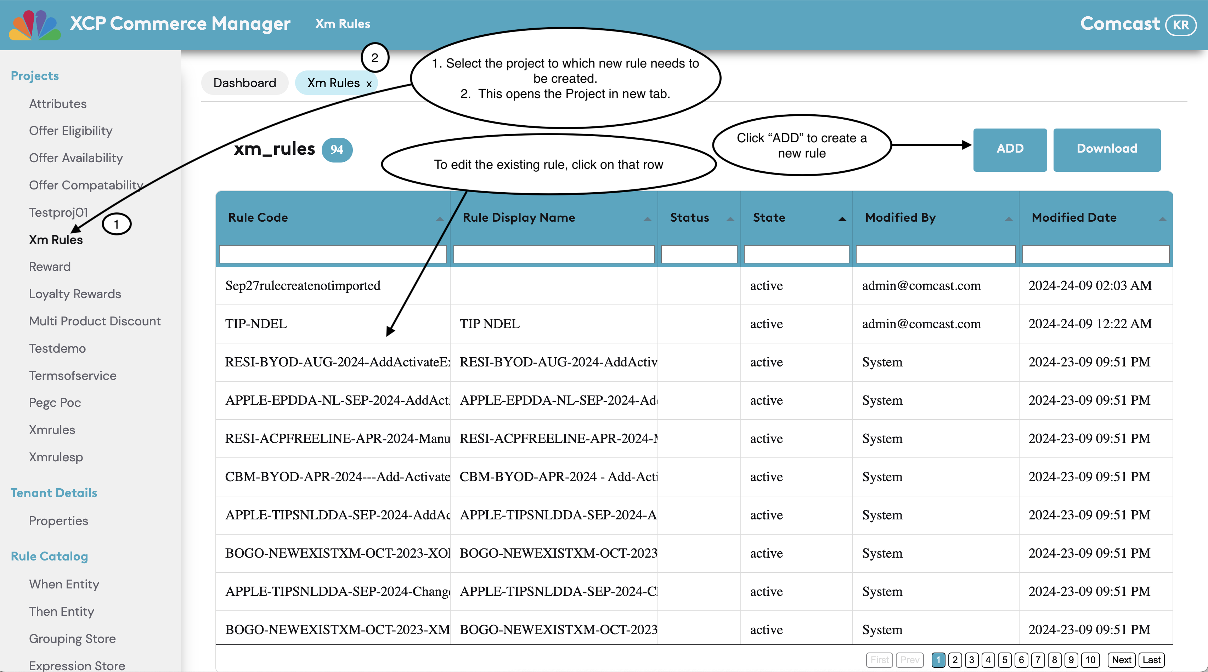Sort by Modified By column arrow
1208x672 pixels.
click(1009, 219)
